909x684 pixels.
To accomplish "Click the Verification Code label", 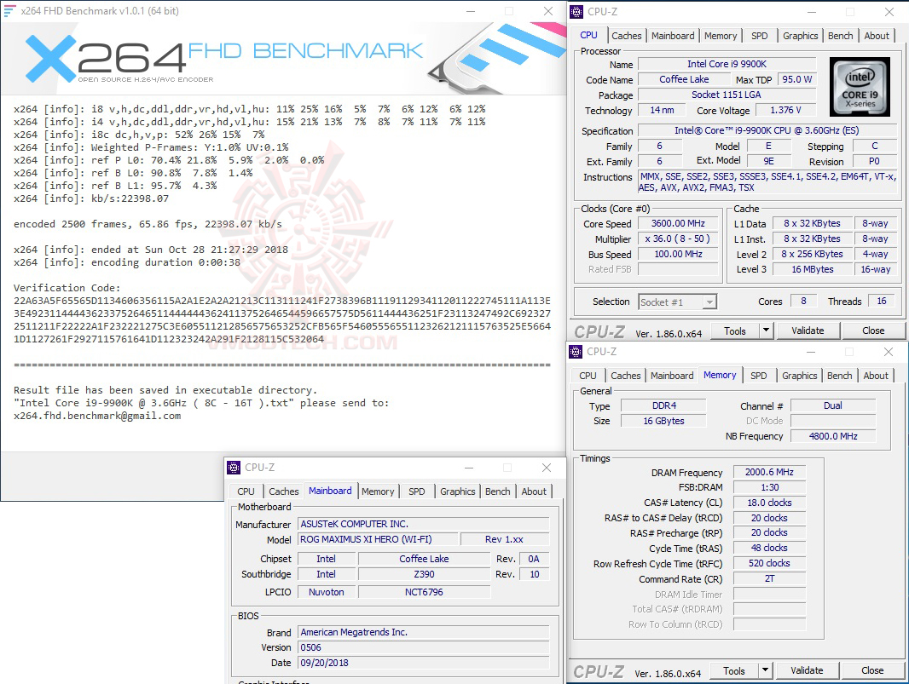I will [x=67, y=288].
